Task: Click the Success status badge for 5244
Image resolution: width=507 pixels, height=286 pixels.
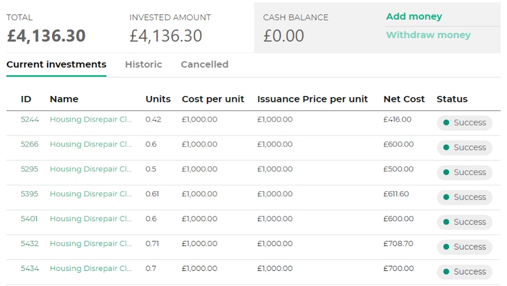Action: [464, 123]
